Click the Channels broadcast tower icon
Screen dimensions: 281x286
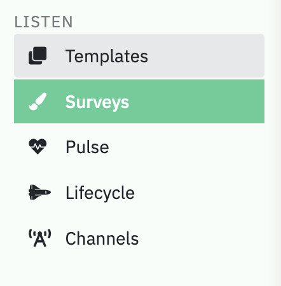40,238
